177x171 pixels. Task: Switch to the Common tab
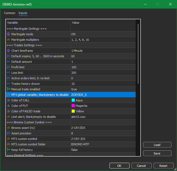(x=10, y=13)
